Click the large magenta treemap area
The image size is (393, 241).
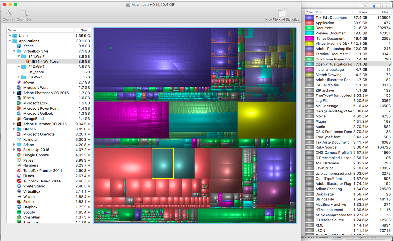131,120
